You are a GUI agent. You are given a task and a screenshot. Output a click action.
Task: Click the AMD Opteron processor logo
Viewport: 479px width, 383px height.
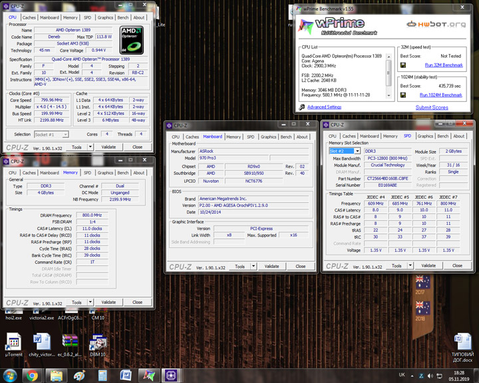(132, 39)
